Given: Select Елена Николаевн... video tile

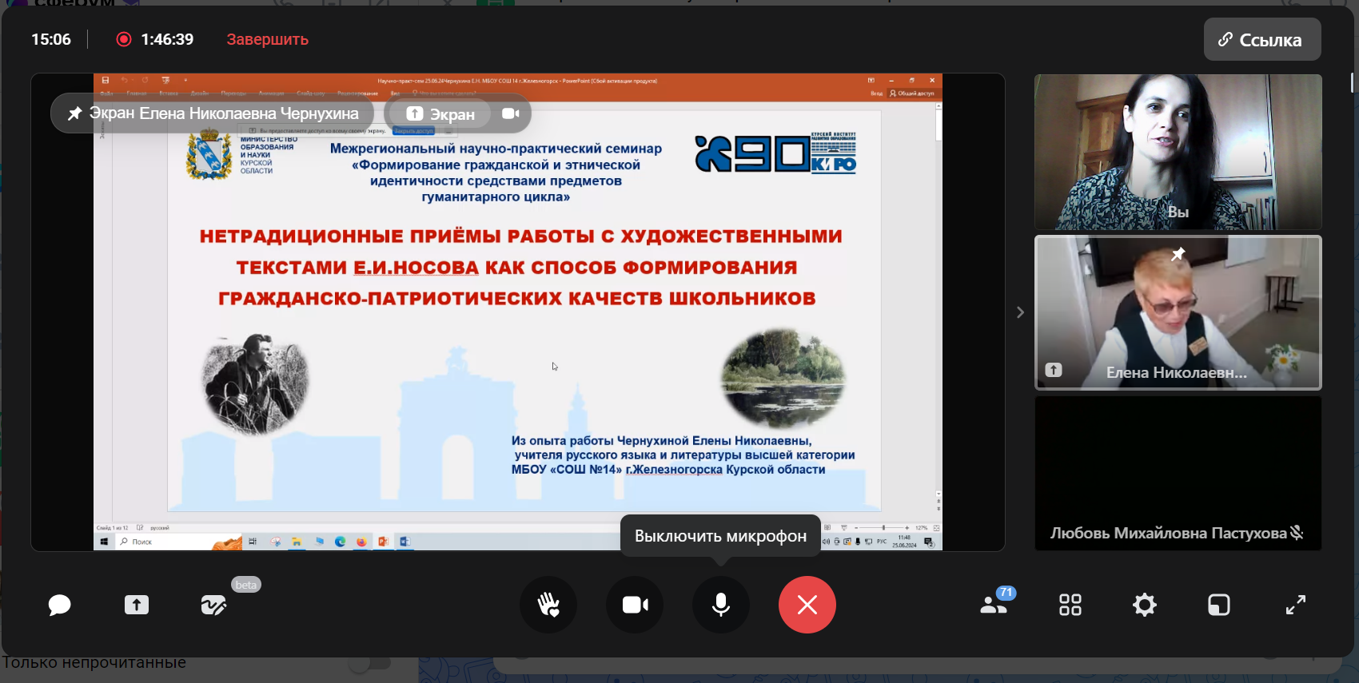Looking at the screenshot, I should pos(1178,312).
